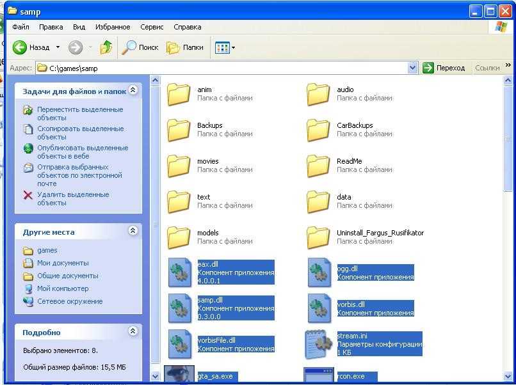
Task: Click the Back (Назад) arrow icon
Action: pos(20,47)
